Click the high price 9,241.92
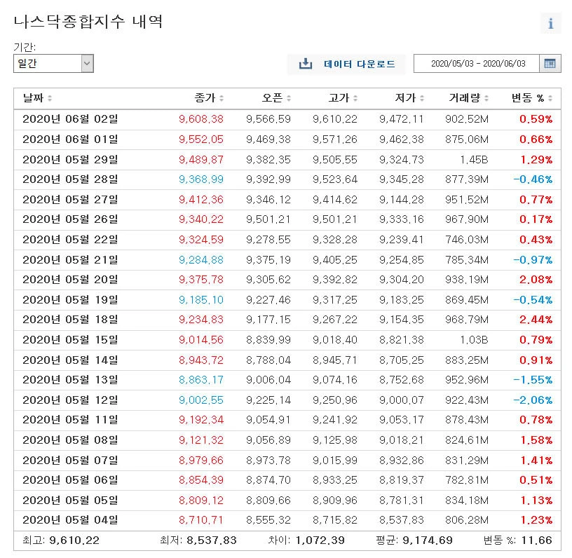572x558 pixels. click(x=335, y=420)
